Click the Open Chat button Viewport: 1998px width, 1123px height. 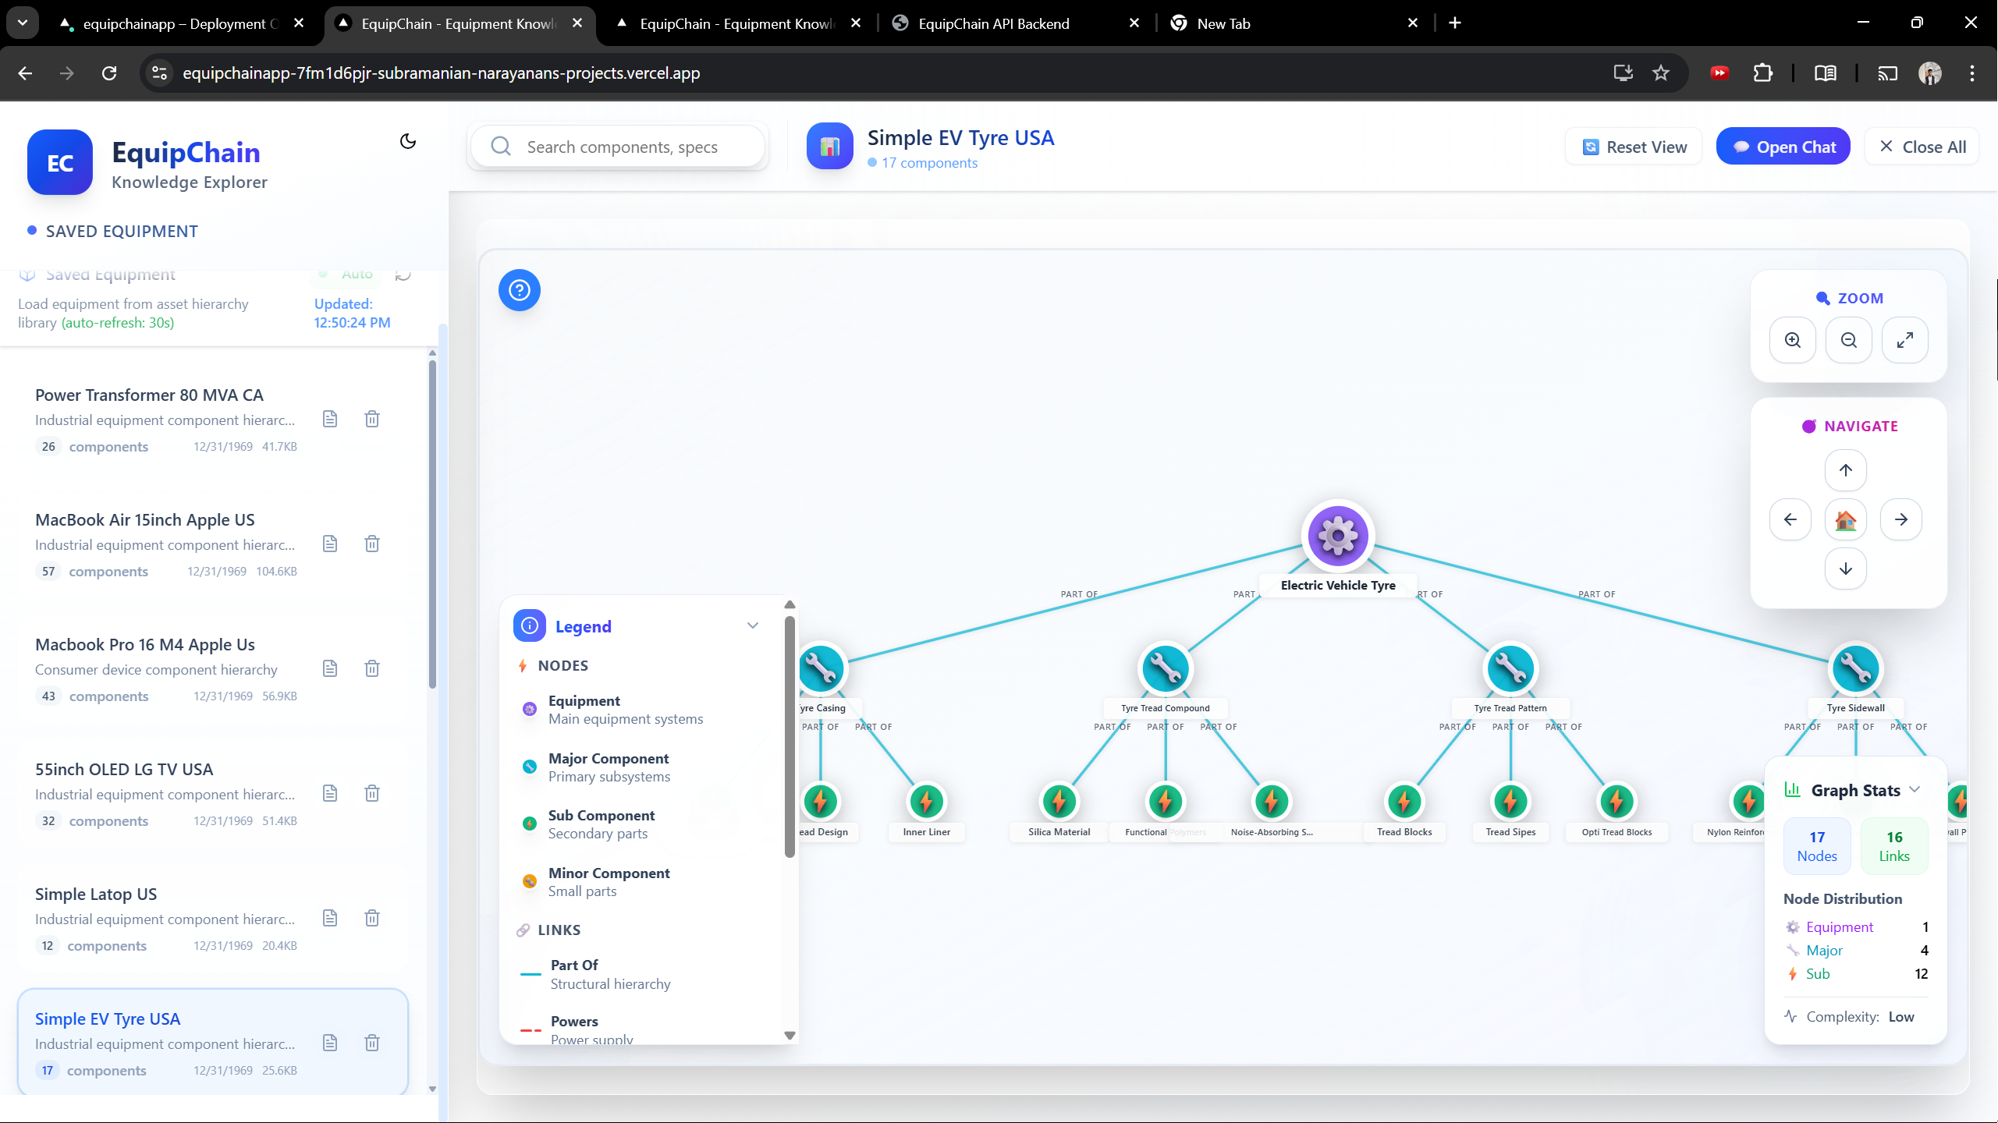click(1783, 147)
